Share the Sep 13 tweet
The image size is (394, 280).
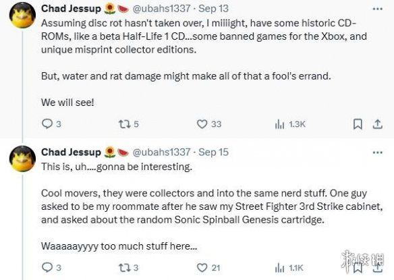click(377, 124)
